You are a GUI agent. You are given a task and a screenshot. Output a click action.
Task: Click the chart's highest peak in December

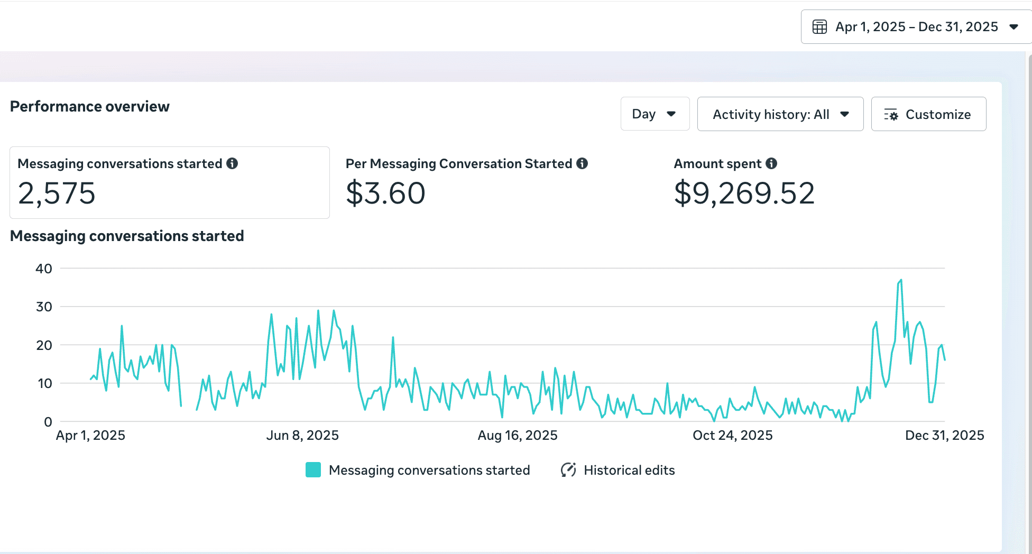pos(900,280)
